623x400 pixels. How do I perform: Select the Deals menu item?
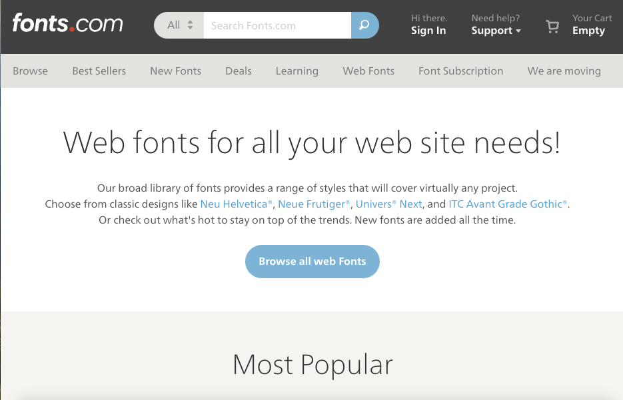coord(239,71)
